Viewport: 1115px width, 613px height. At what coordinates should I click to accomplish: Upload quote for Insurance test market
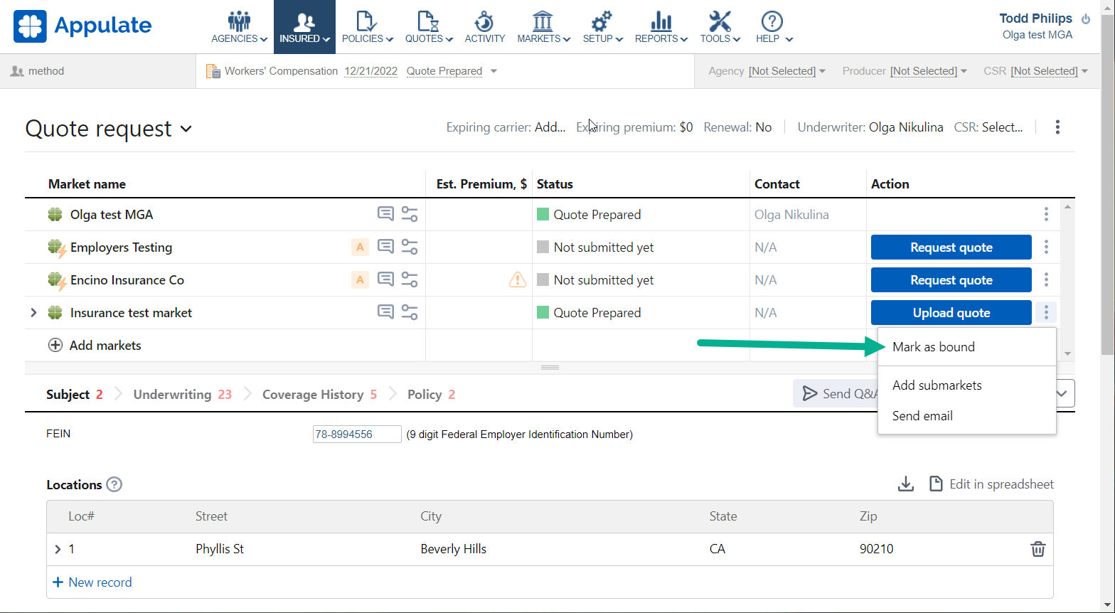[x=951, y=313]
